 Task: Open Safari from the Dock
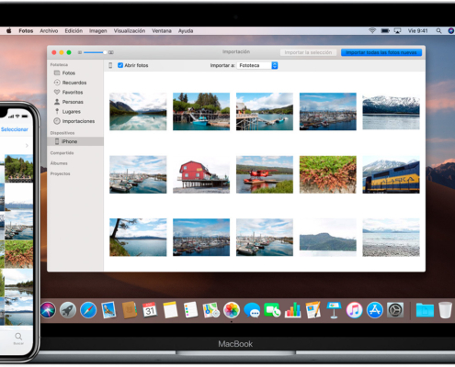(88, 310)
